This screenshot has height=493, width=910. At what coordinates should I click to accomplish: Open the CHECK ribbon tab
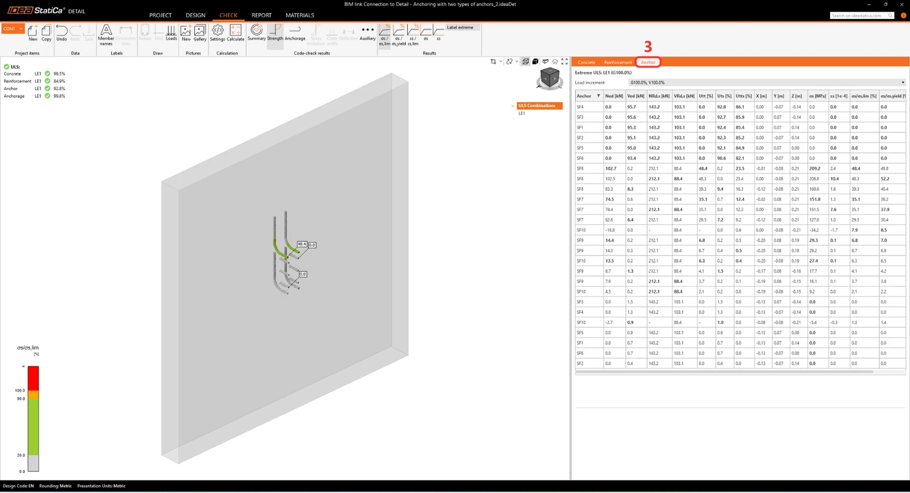point(229,15)
